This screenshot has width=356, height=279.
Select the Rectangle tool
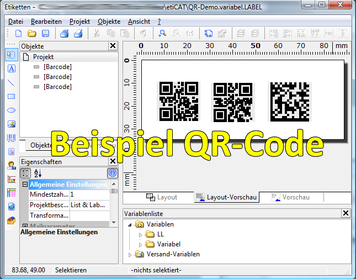coord(12,97)
